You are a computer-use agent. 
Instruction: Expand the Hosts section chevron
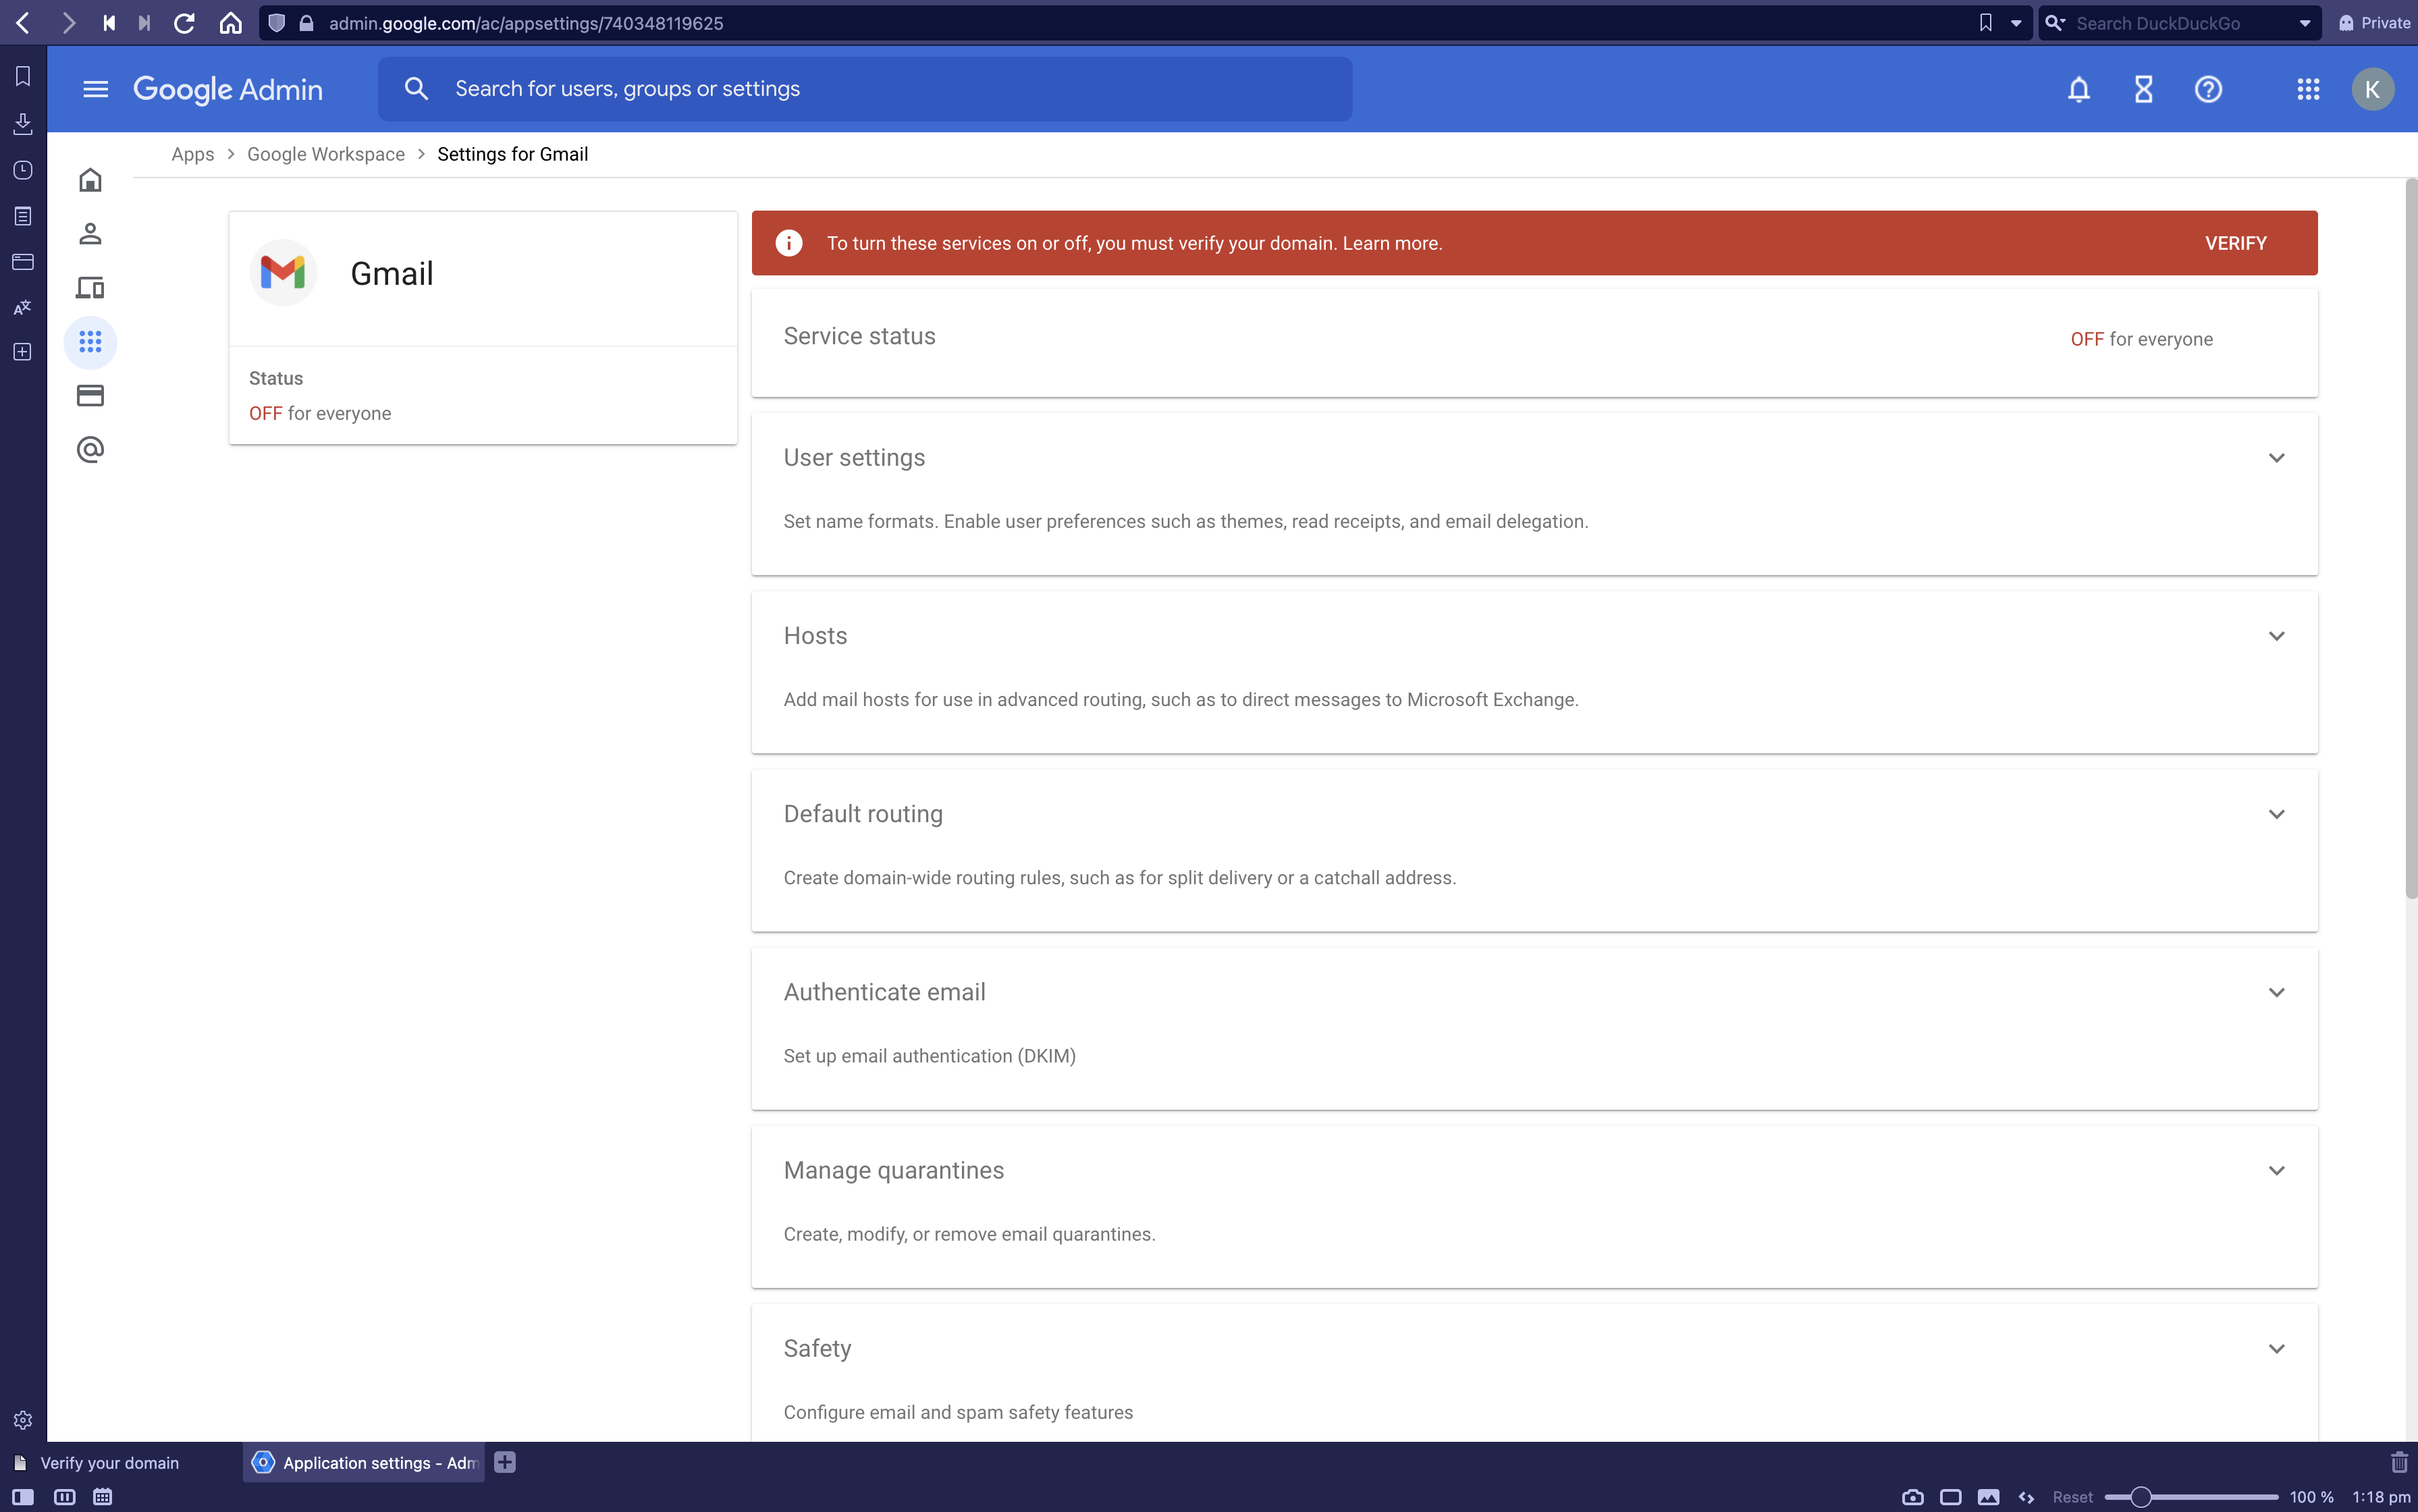(x=2276, y=636)
